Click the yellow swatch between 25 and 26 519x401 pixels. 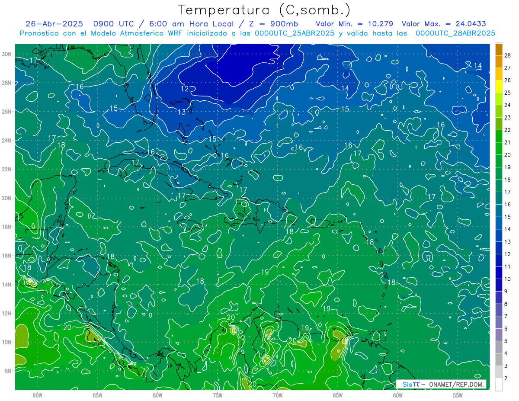[x=499, y=86]
